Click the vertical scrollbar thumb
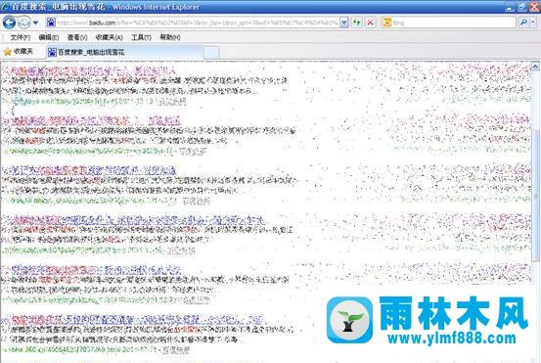541x363 pixels. [x=535, y=196]
